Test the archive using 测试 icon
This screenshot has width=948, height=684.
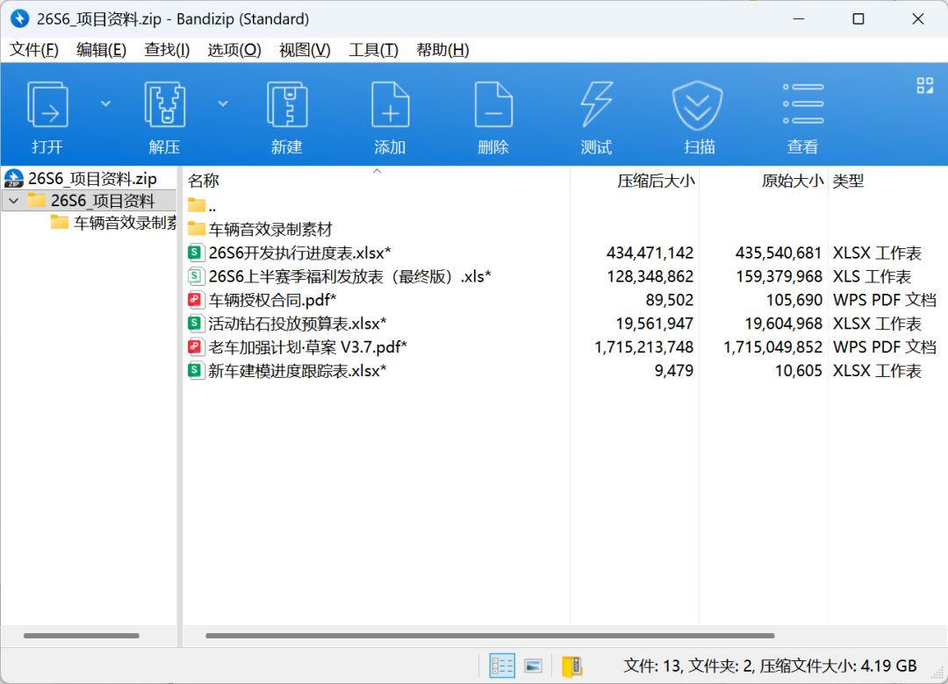596,117
